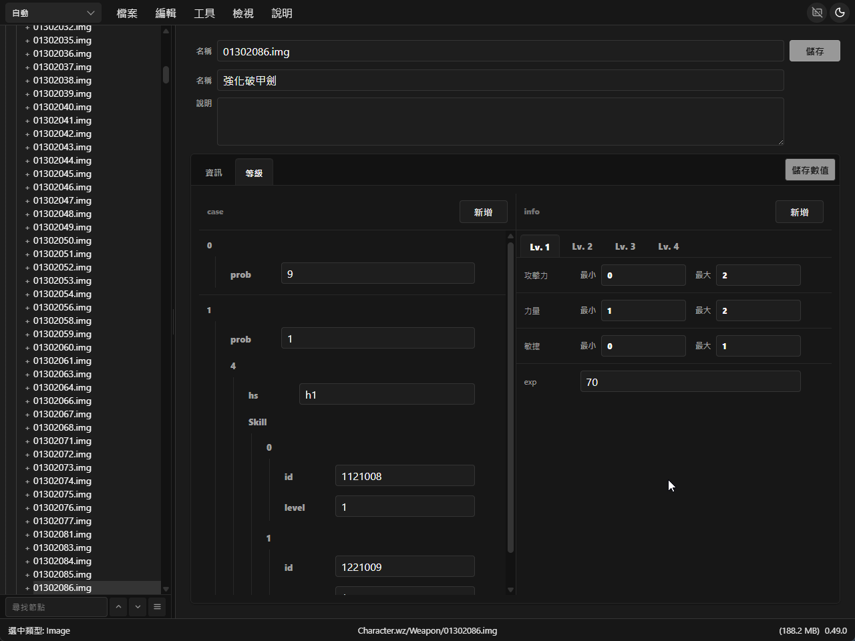Expand the 01302077.img tree node
Viewport: 855px width, 641px height.
[27, 521]
